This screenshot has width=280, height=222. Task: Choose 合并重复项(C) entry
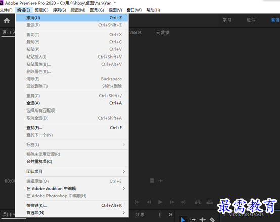pyautogui.click(x=72, y=161)
